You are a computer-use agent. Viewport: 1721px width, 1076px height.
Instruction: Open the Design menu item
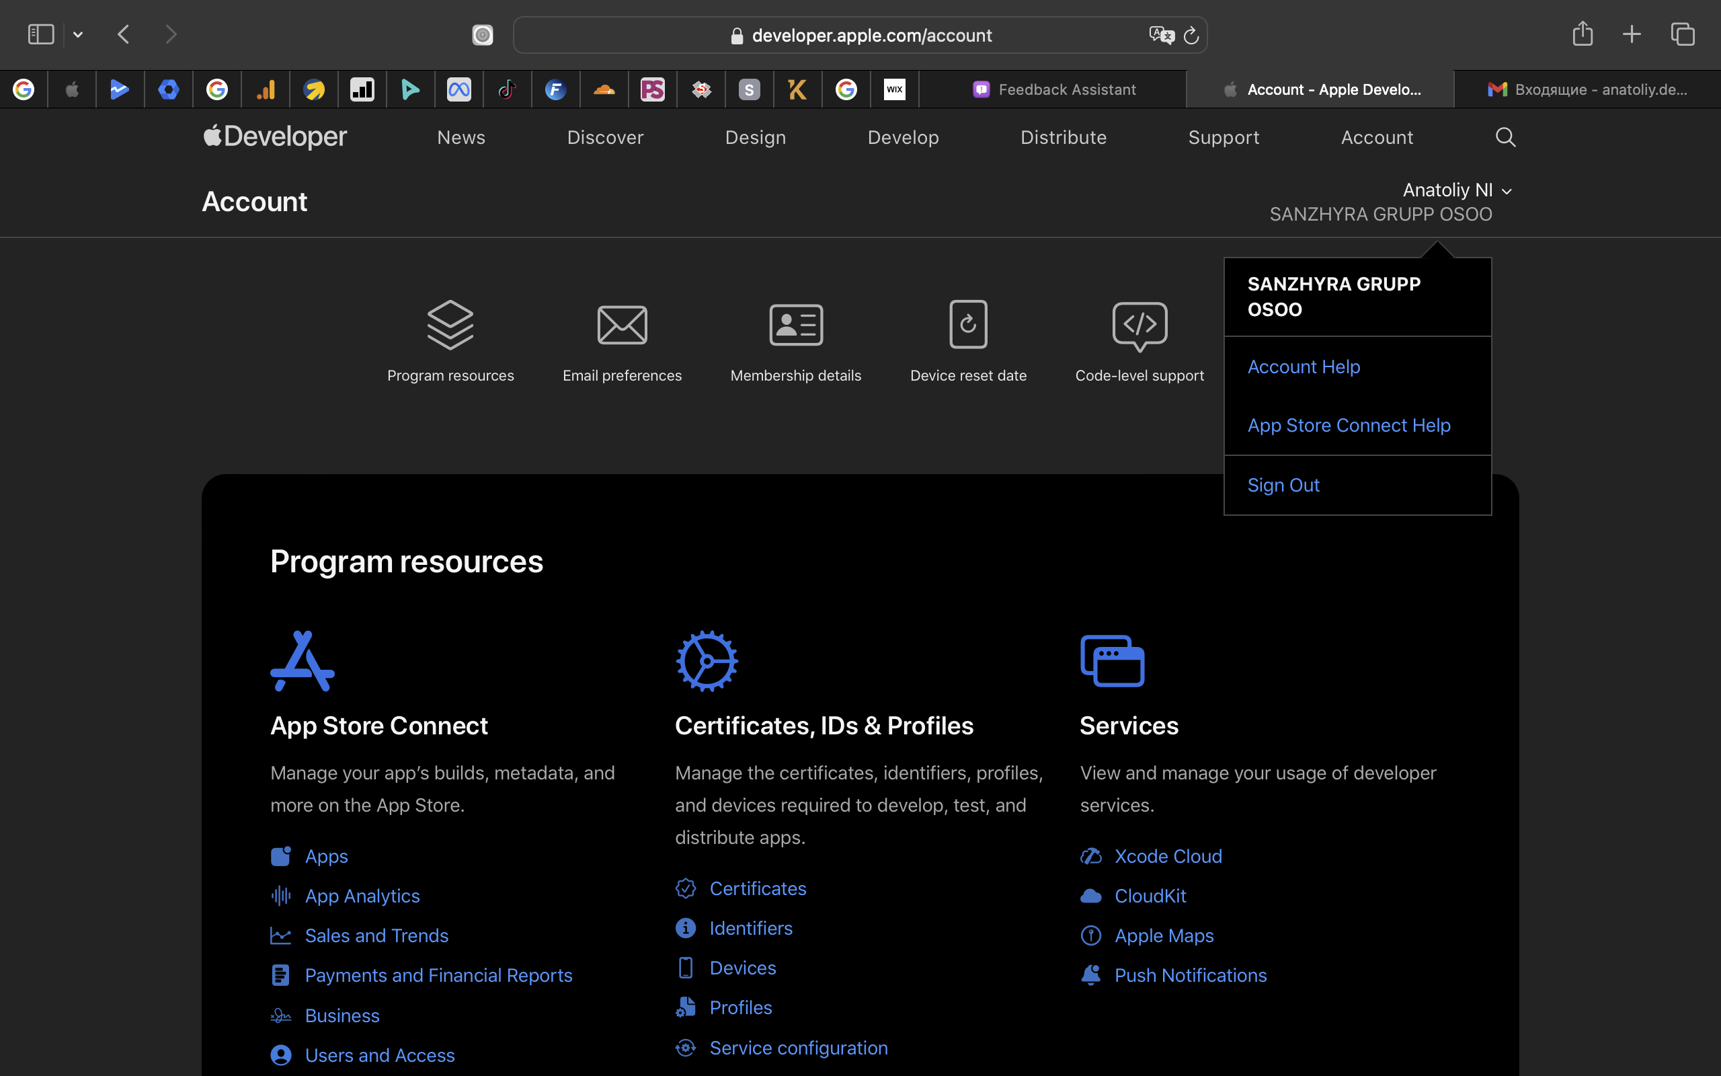coord(755,137)
